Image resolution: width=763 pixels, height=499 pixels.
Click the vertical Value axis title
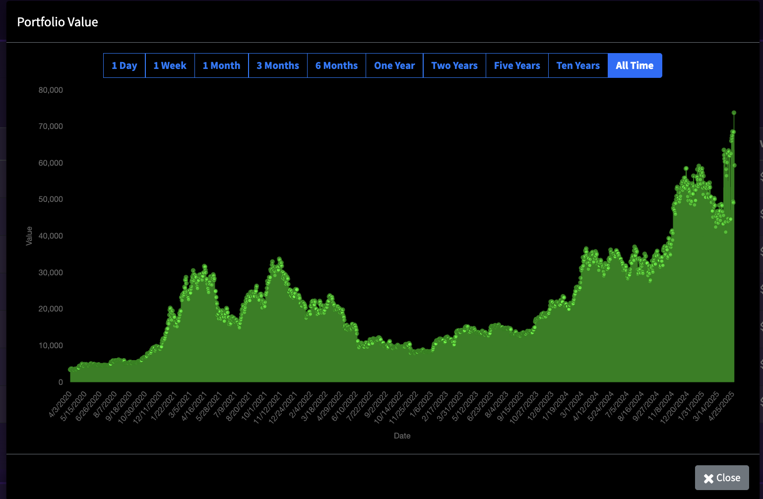[29, 236]
